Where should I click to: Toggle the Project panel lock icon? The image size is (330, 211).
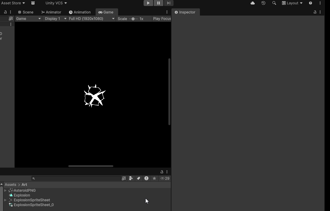162,172
